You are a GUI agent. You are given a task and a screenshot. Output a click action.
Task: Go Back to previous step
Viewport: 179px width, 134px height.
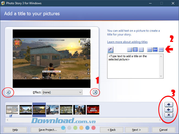click(x=112, y=130)
